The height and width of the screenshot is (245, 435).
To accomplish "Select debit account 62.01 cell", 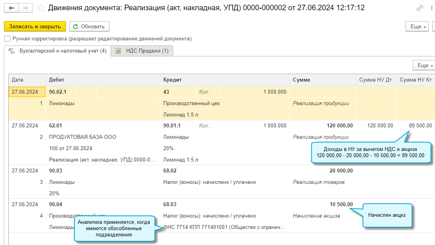I will click(56, 125).
